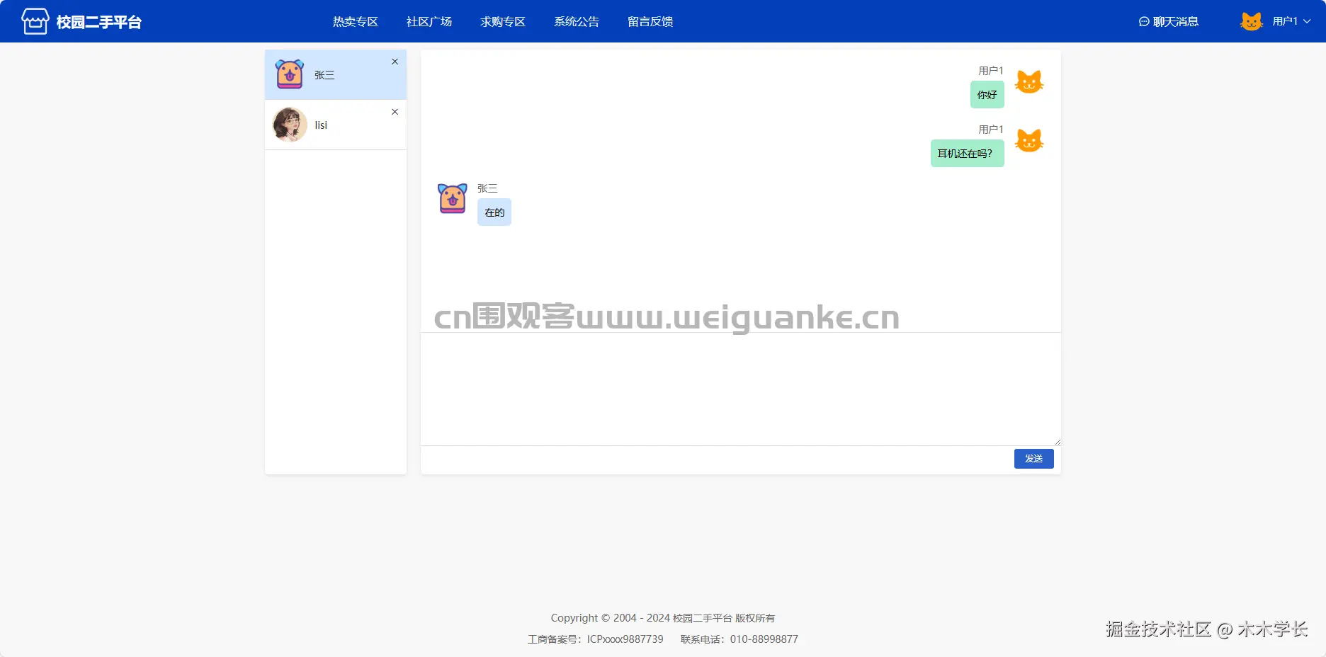Click the 耳机还在吗? message bubble
This screenshot has width=1326, height=657.
point(968,154)
